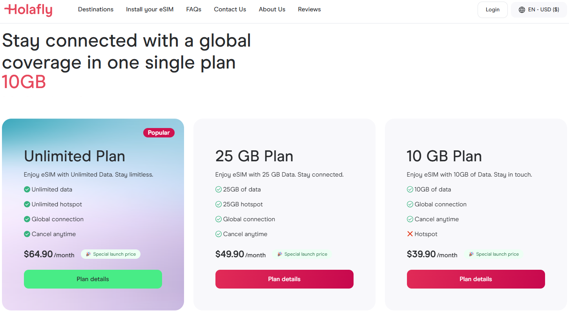Open the FAQs page
The width and height of the screenshot is (569, 314).
[x=194, y=9]
